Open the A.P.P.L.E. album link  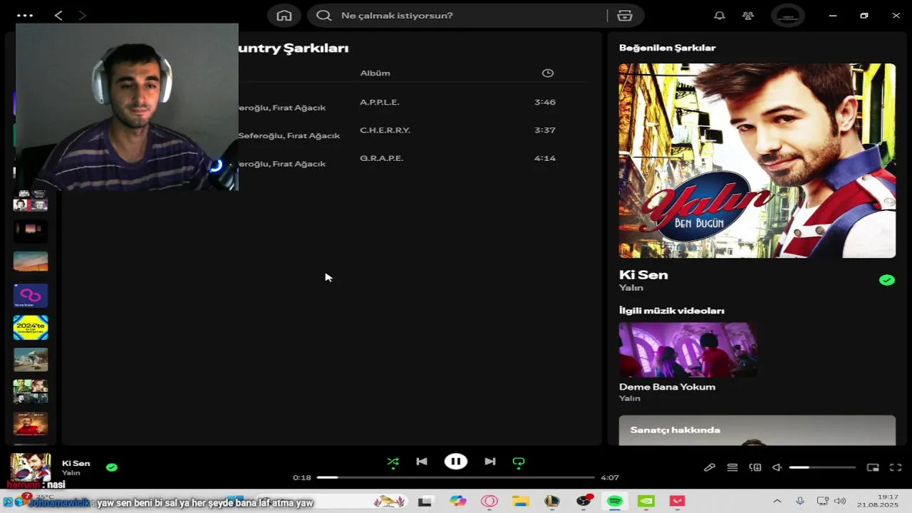click(380, 102)
